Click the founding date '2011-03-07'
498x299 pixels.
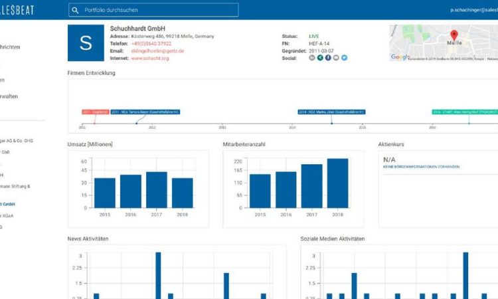321,51
